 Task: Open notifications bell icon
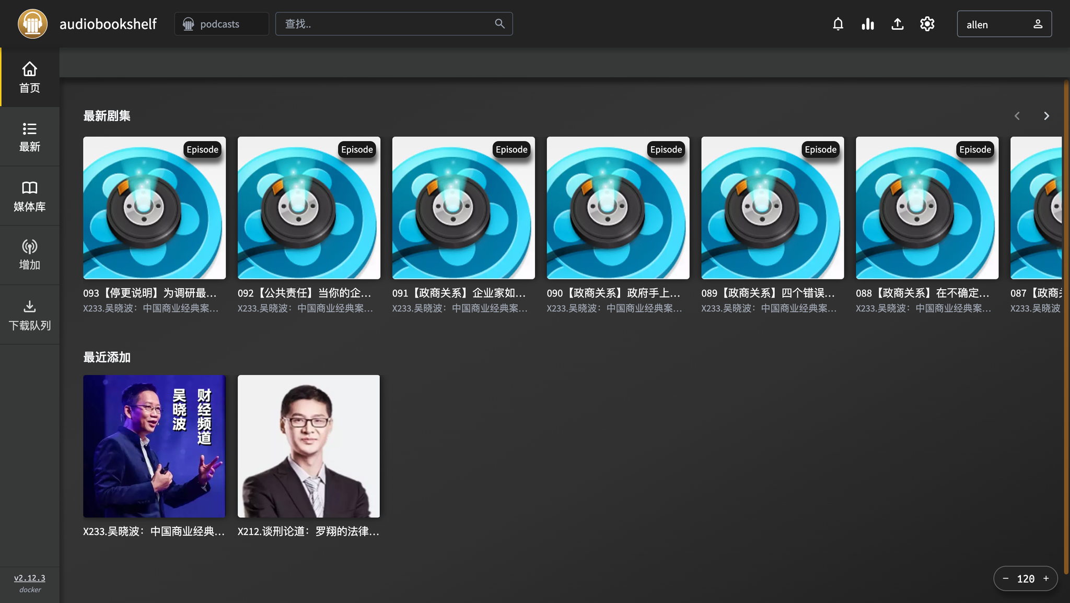point(838,24)
